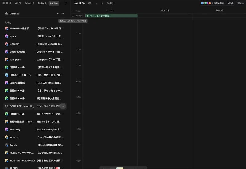Open the All 74 tab

point(18,3)
